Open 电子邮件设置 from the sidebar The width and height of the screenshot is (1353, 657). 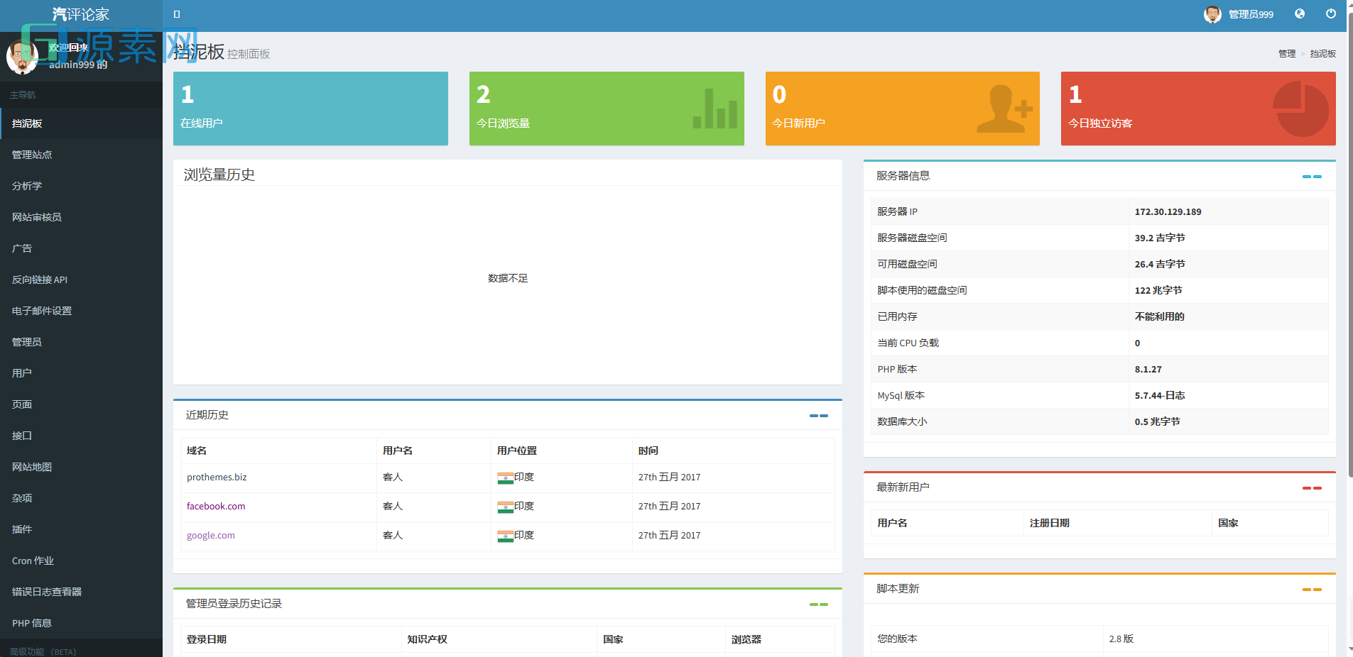40,311
